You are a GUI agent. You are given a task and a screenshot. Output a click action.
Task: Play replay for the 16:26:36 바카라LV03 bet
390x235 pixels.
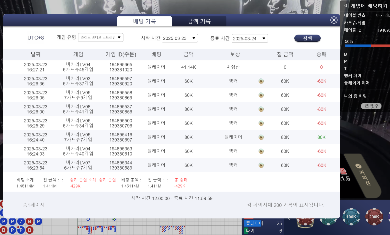click(261, 81)
